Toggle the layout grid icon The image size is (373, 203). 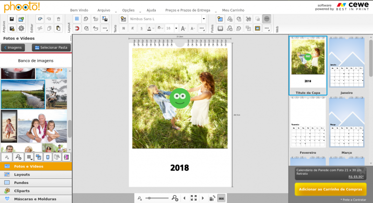[x=77, y=19]
